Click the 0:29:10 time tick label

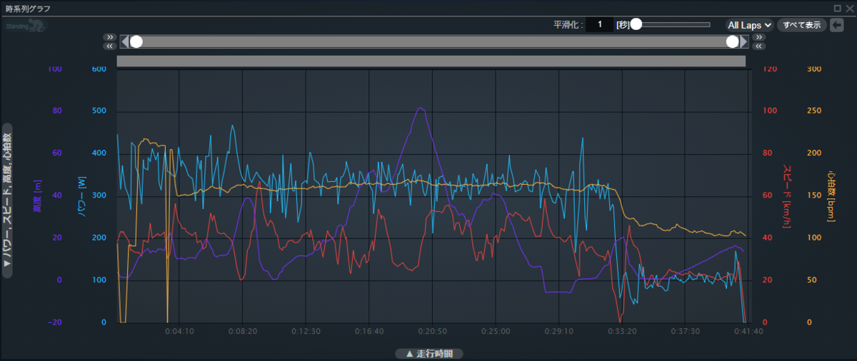559,332
